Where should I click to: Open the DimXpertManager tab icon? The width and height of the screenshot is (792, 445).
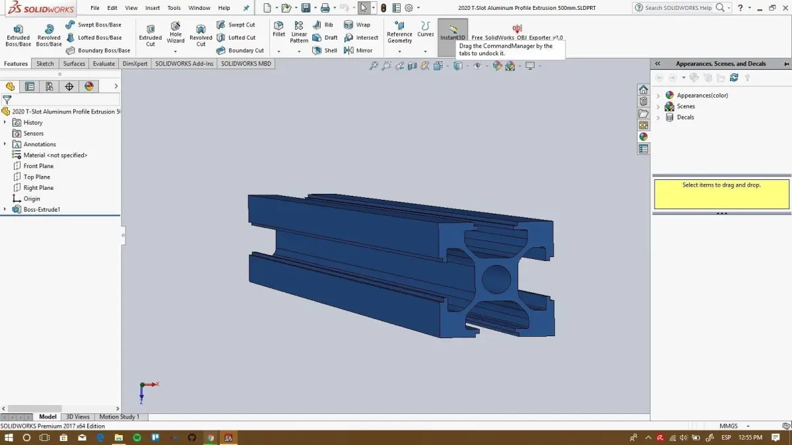pos(69,86)
